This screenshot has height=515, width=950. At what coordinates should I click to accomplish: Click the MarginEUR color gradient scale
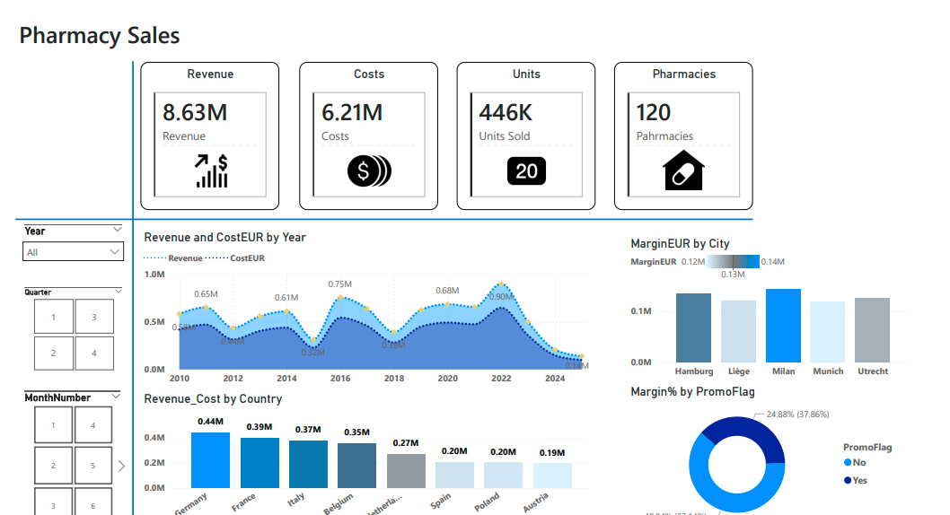(x=733, y=262)
